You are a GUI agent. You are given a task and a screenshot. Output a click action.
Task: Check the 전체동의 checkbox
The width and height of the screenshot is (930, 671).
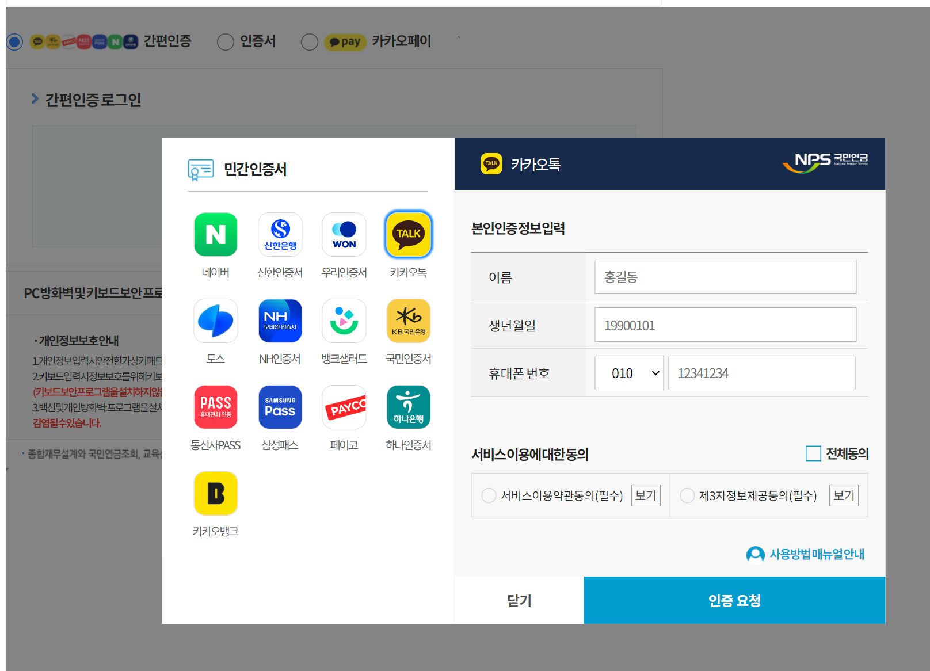click(x=813, y=453)
